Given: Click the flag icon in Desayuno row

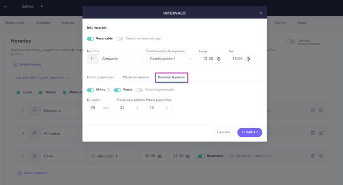Looking at the screenshot, I should tap(34, 110).
